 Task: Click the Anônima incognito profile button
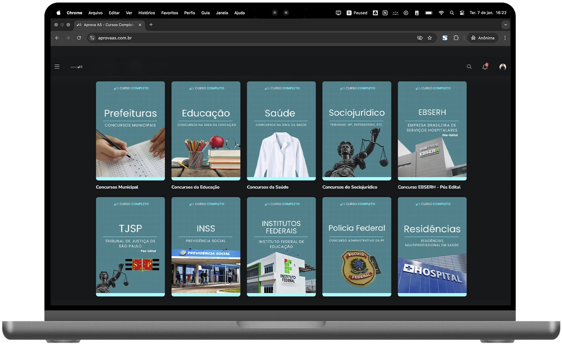(483, 38)
